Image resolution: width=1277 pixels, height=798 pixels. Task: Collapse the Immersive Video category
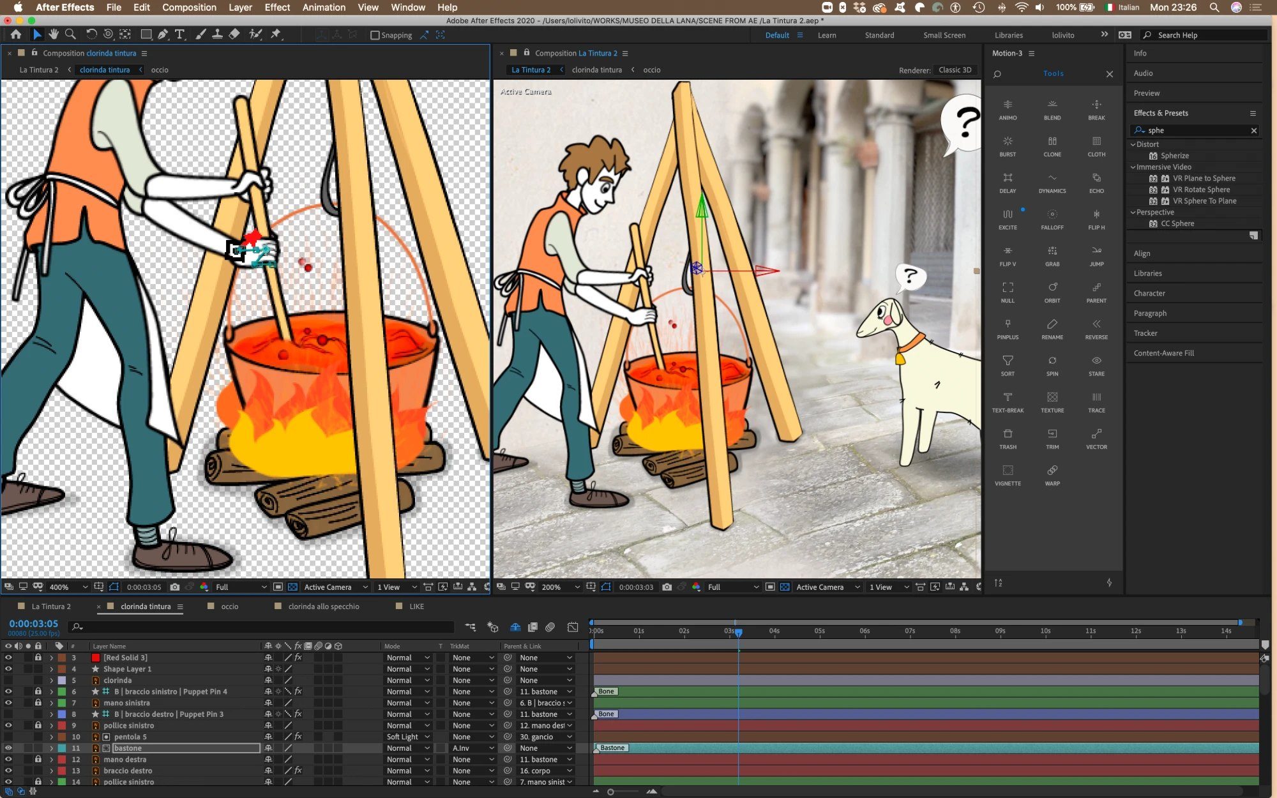[1133, 167]
